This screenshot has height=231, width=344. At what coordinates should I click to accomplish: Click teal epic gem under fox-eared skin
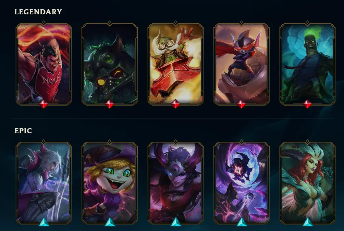(44, 222)
